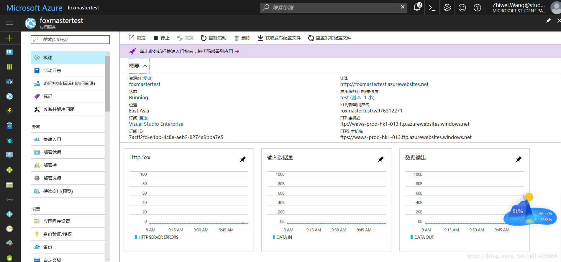
Task: Click the Http 5xx chart area
Action: click(x=189, y=200)
